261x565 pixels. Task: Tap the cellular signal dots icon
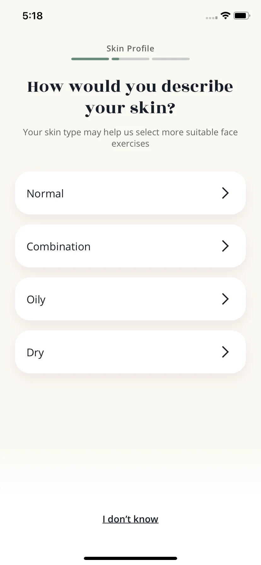click(212, 18)
